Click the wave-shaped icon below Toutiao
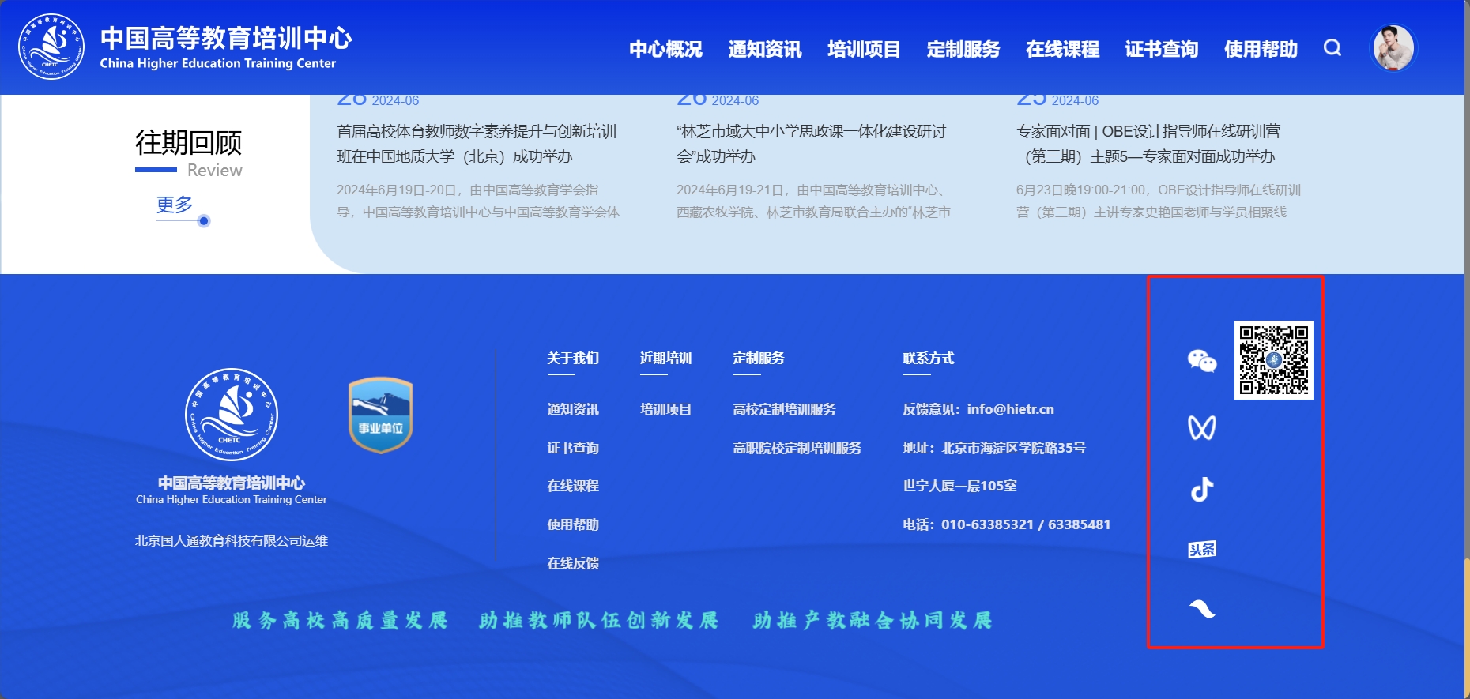Image resolution: width=1470 pixels, height=699 pixels. click(x=1201, y=608)
